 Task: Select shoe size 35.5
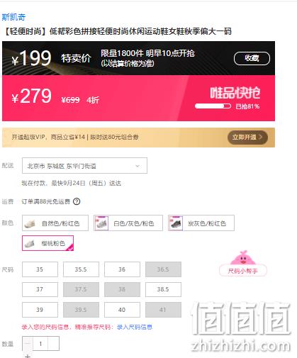(81, 269)
